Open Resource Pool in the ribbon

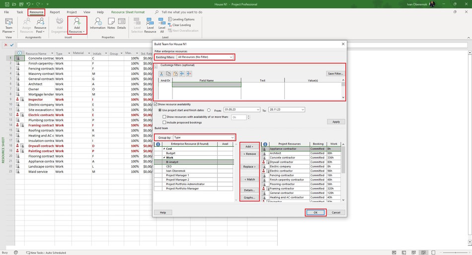click(x=40, y=26)
